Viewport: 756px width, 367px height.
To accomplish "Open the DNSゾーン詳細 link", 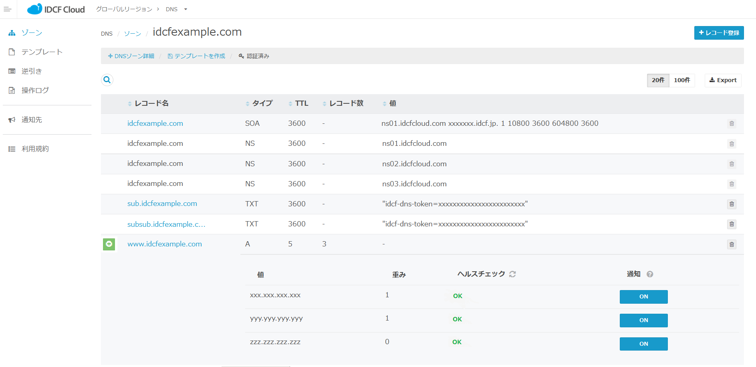I will coord(131,56).
